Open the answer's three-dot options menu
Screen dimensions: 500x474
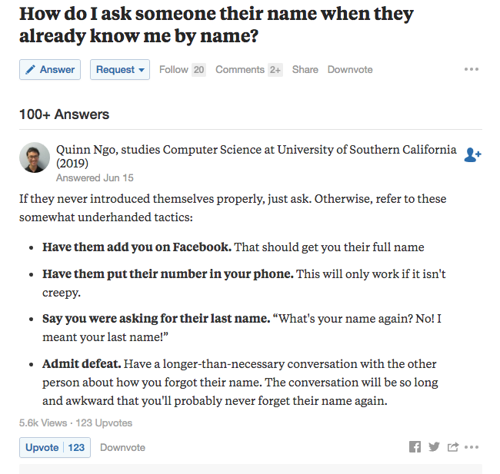point(472,447)
